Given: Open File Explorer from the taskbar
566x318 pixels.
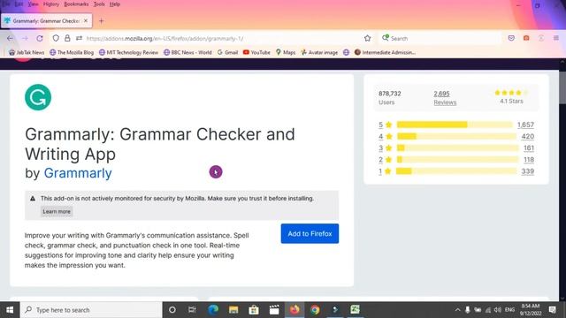Looking at the screenshot, I should click(233, 310).
